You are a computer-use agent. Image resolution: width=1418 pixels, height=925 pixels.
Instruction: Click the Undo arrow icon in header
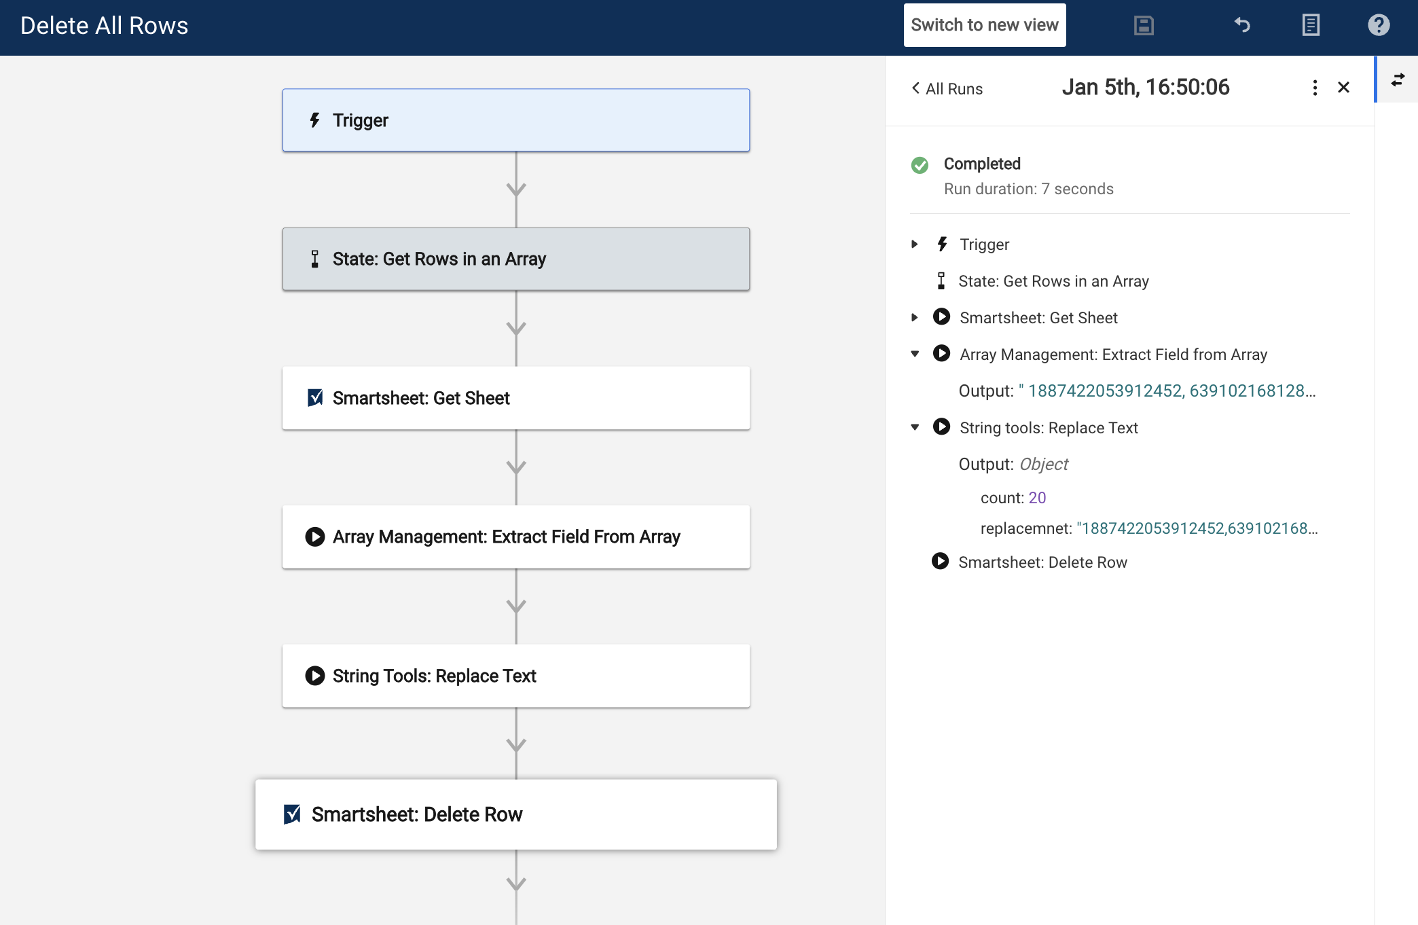click(x=1242, y=25)
